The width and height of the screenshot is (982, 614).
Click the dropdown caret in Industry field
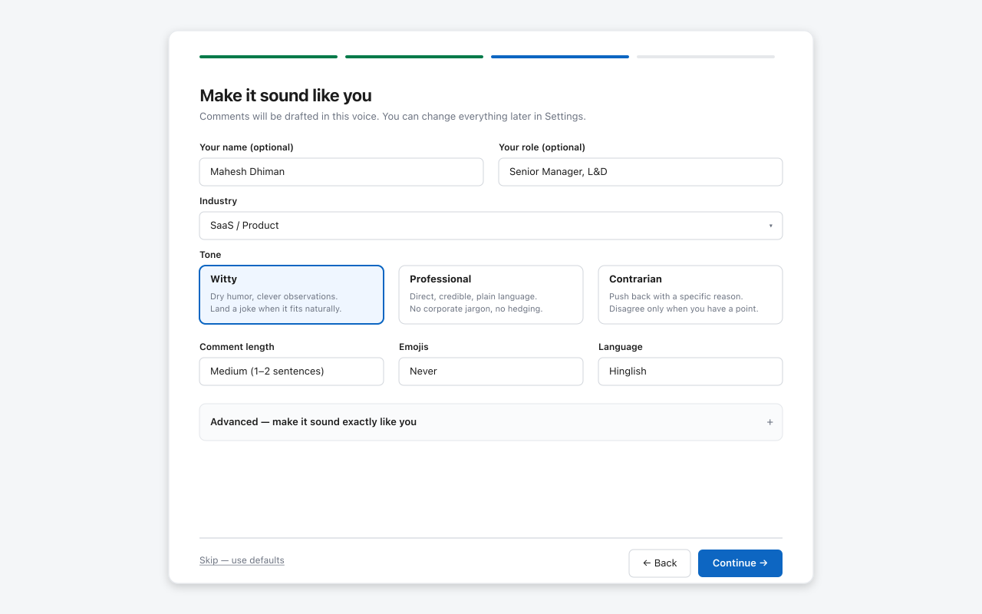771,225
